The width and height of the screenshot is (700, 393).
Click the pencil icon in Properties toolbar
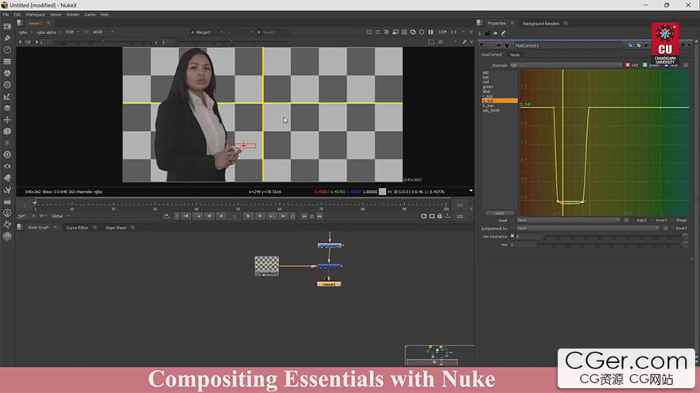pyautogui.click(x=504, y=33)
